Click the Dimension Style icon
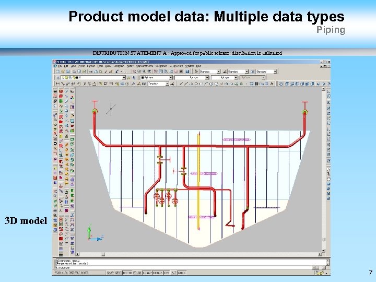Image resolution: width=376 pixels, height=282 pixels. click(225, 72)
